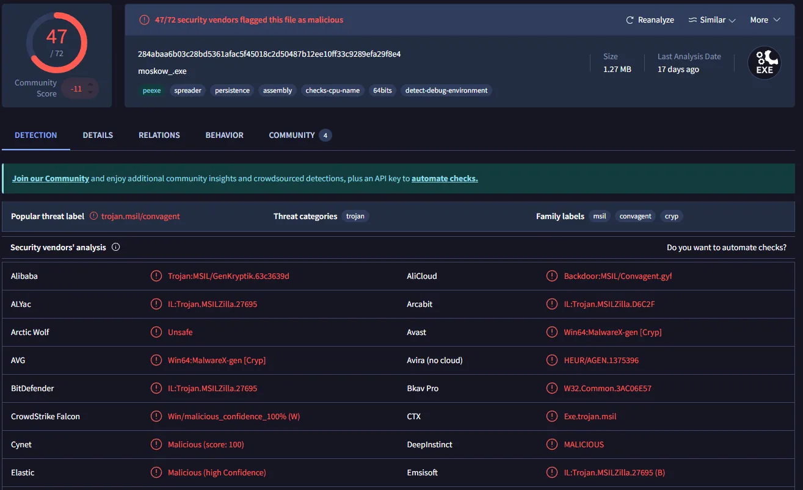Select the spreader tag chip
The height and width of the screenshot is (490, 803).
[x=187, y=90]
